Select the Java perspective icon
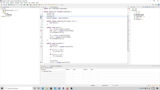This screenshot has height=90, width=160. coord(159,5)
